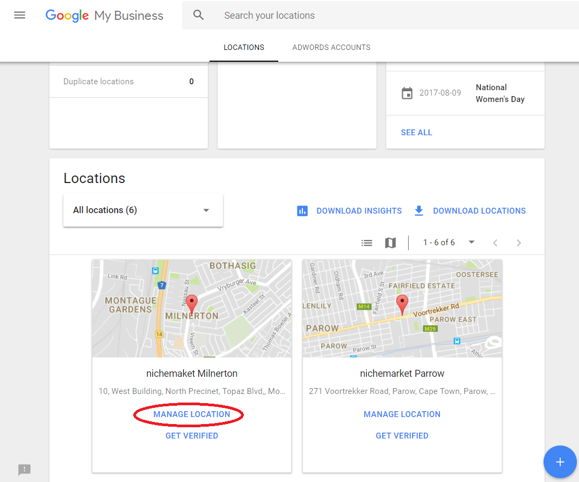Switch to list view
Viewport: 579px width, 482px height.
(367, 243)
